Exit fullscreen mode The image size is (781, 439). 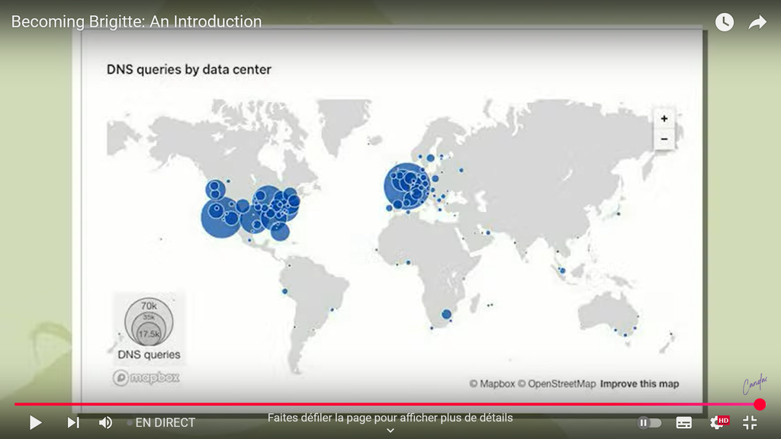[x=750, y=422]
